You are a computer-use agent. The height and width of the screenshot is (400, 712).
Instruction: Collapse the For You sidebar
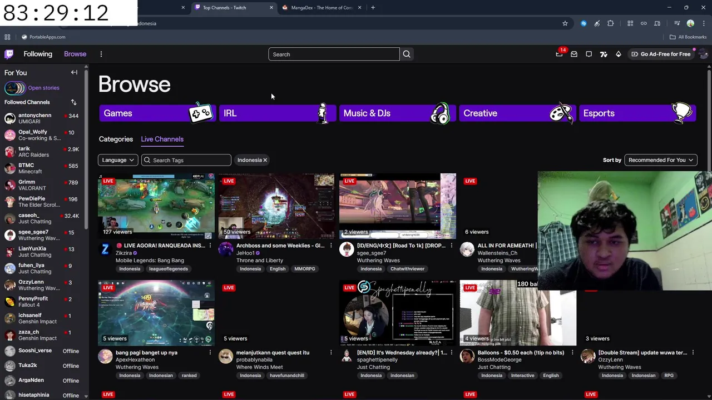point(74,72)
